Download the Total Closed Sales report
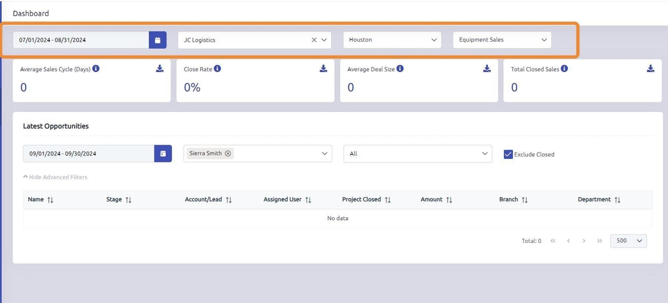 coord(650,69)
